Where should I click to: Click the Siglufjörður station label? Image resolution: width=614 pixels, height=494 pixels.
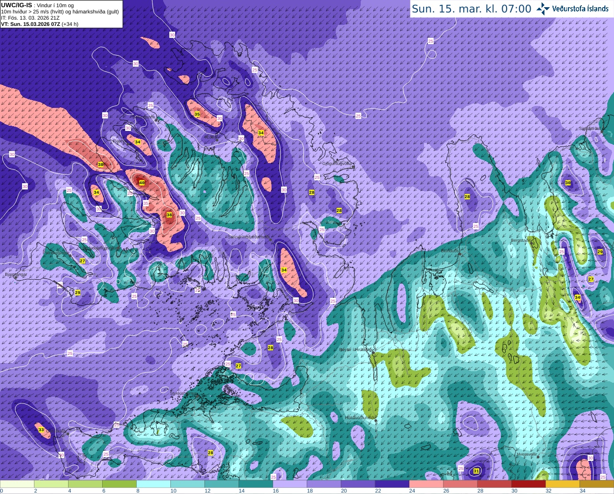[590, 129]
